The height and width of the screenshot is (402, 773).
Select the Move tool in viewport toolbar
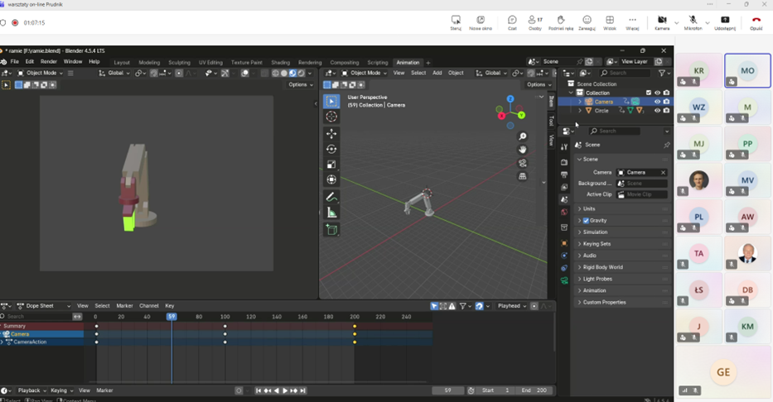[331, 133]
